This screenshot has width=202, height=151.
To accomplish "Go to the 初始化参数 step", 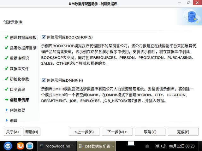I will coord(19,79).
